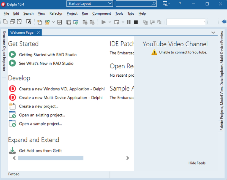The width and height of the screenshot is (227, 180).
Task: Click the Stop program square icon
Action: 136,22
